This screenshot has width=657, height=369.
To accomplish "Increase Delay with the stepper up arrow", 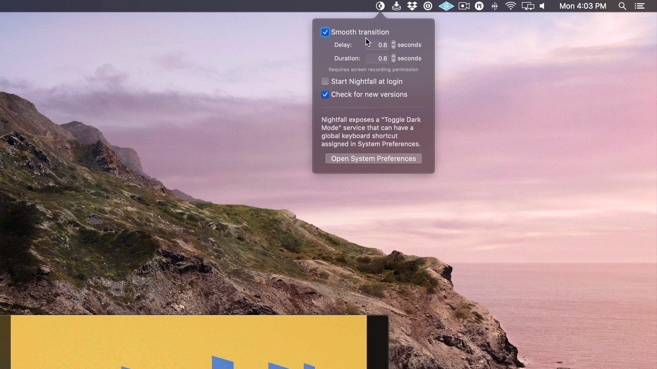I will (393, 43).
